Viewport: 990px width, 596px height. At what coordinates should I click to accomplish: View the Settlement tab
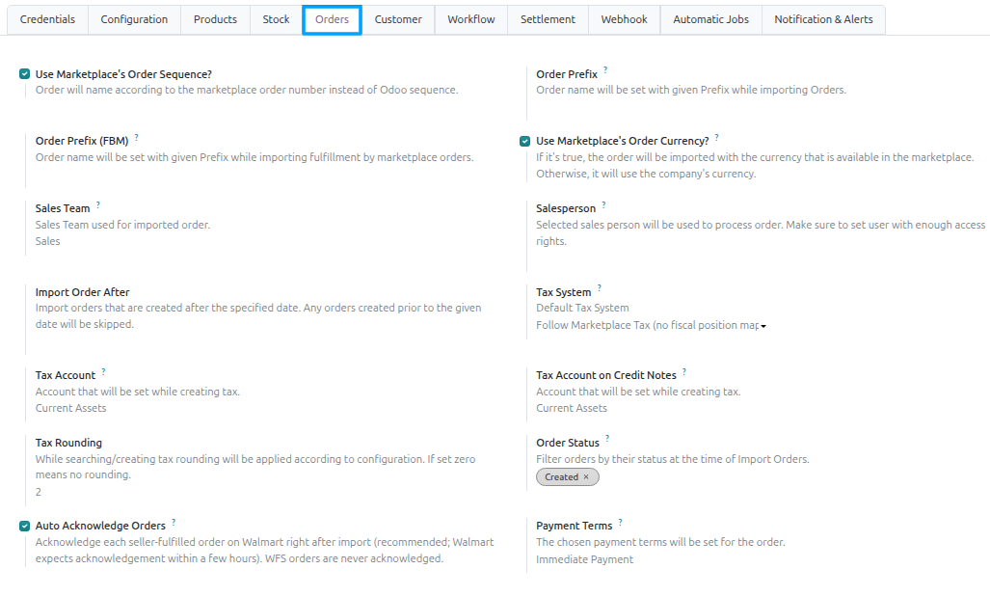[x=549, y=19]
